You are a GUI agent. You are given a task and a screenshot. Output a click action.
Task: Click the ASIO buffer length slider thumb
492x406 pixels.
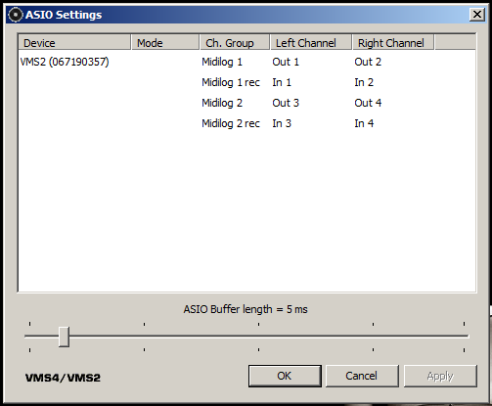[x=64, y=337]
